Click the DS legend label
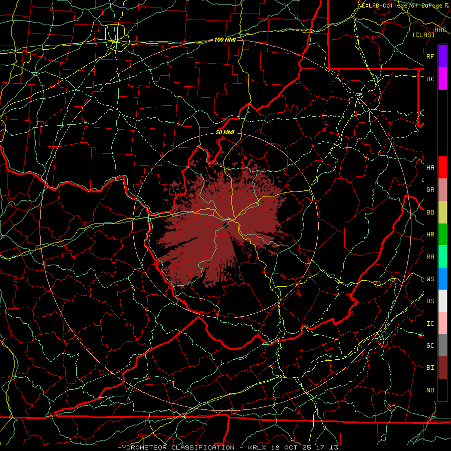451x451 pixels. 430,301
